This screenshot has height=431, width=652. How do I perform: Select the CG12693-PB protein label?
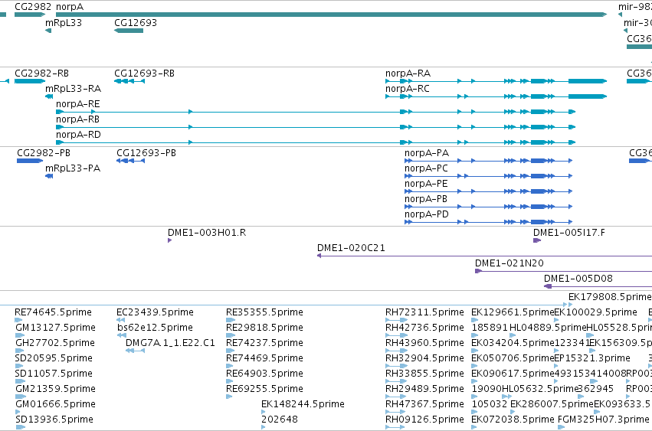[x=146, y=153]
